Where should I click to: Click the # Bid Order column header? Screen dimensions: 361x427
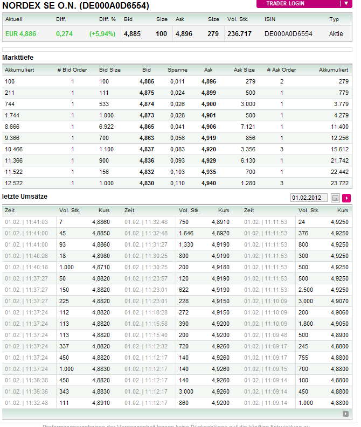click(x=72, y=69)
